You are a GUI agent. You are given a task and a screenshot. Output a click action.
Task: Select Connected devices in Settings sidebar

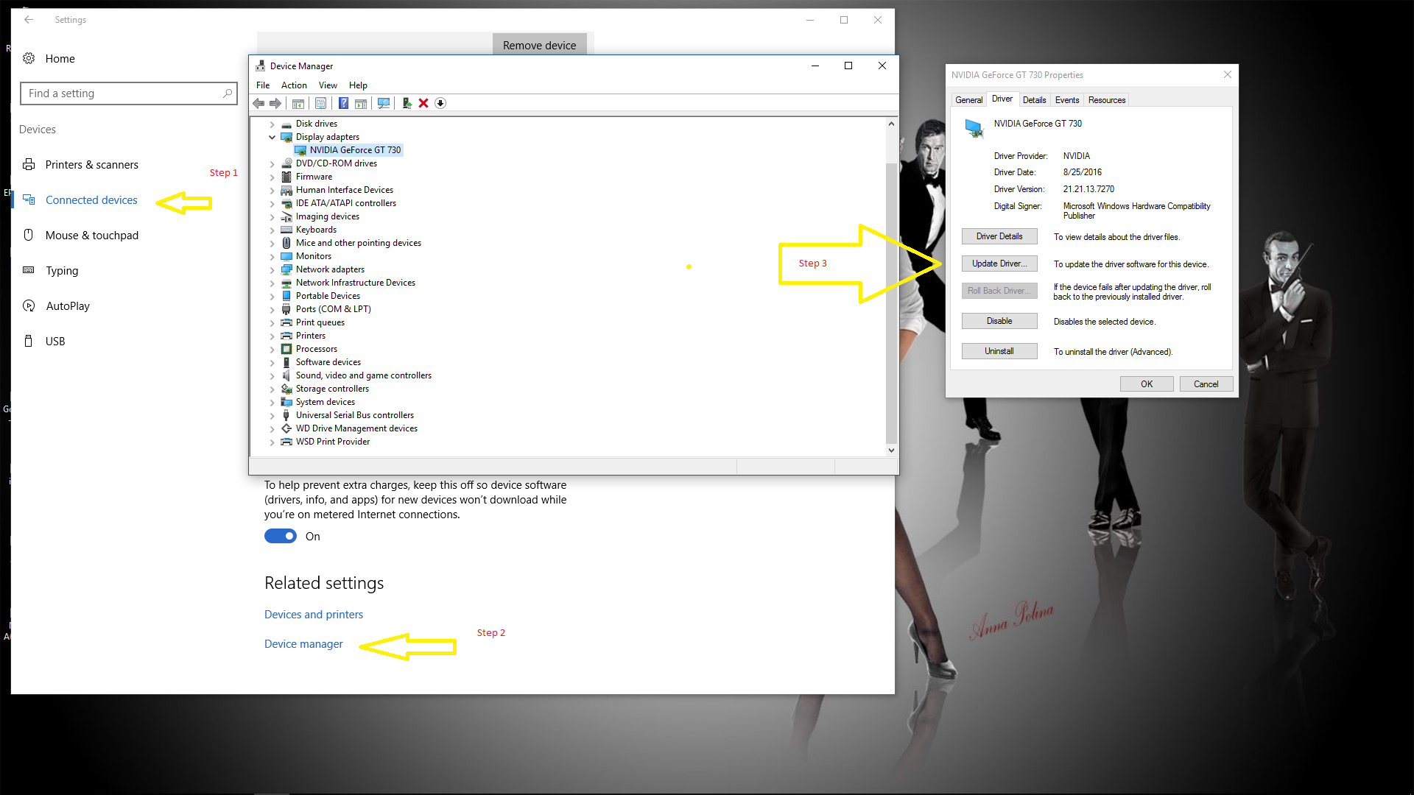(91, 200)
